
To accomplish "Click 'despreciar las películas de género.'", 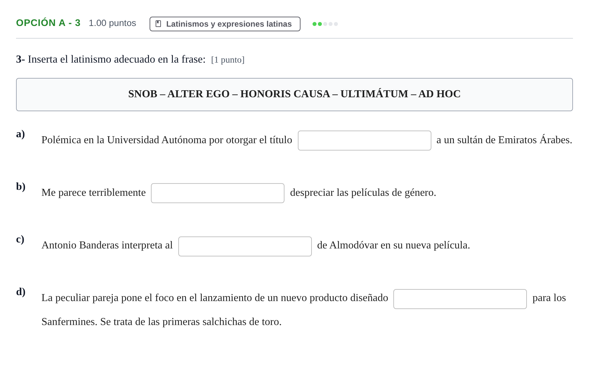I will 363,192.
